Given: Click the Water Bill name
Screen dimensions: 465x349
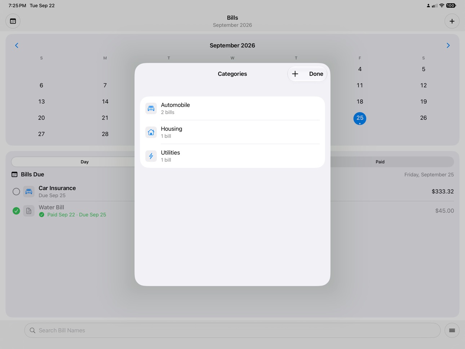Looking at the screenshot, I should [x=52, y=207].
